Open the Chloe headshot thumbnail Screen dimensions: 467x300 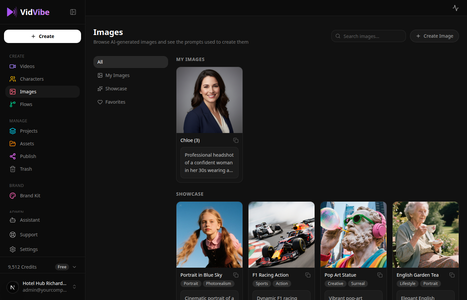tap(209, 100)
